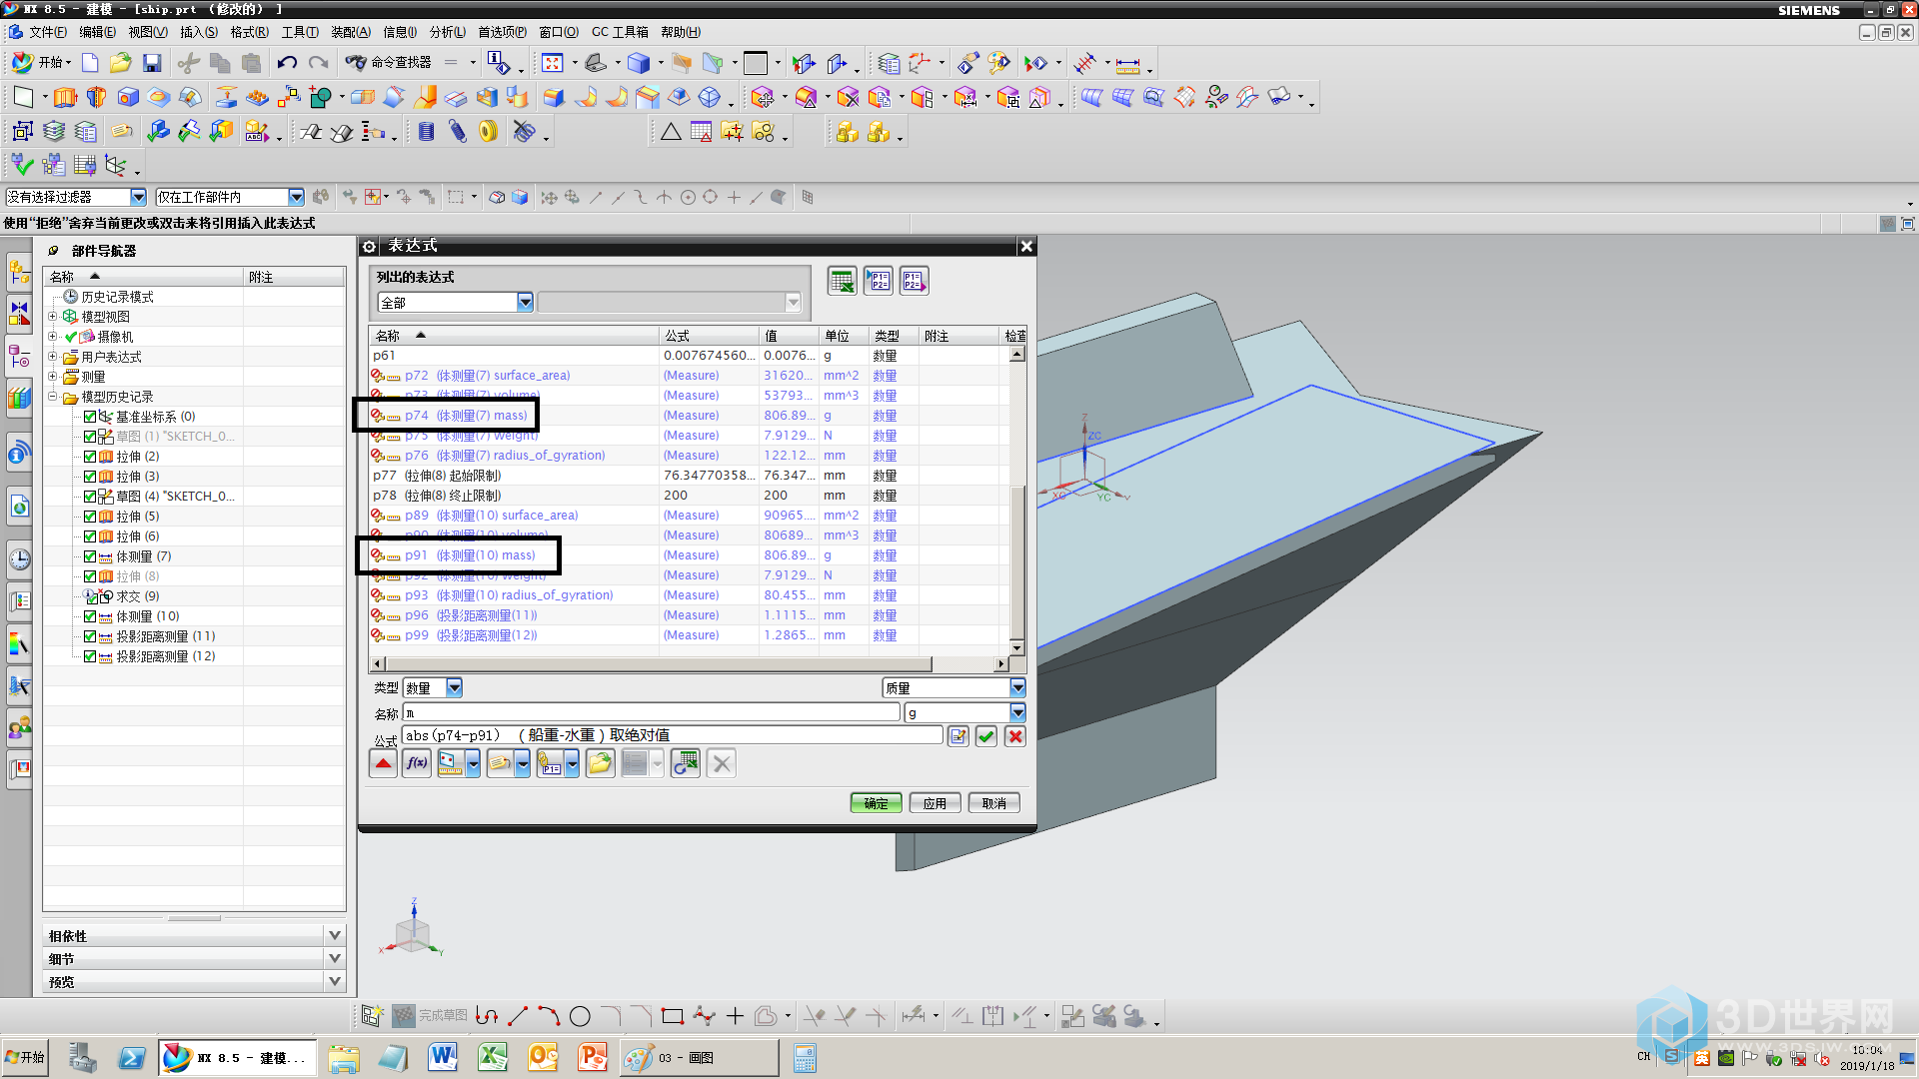Toggle checkbox for 基准坐标系 (0)
This screenshot has height=1079, width=1919.
click(90, 417)
